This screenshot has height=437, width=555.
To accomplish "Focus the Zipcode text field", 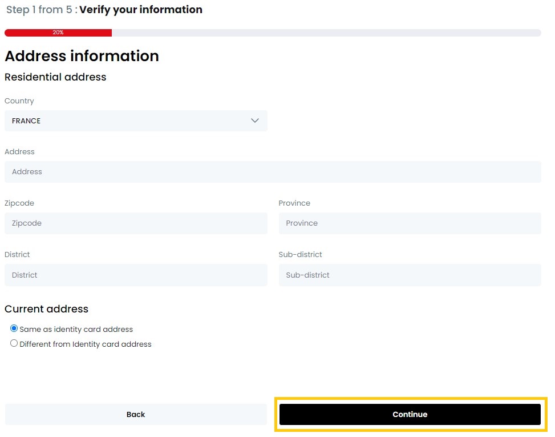I will pyautogui.click(x=136, y=223).
